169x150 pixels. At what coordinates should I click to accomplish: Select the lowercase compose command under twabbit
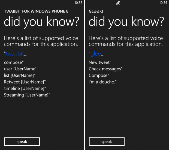[14, 62]
